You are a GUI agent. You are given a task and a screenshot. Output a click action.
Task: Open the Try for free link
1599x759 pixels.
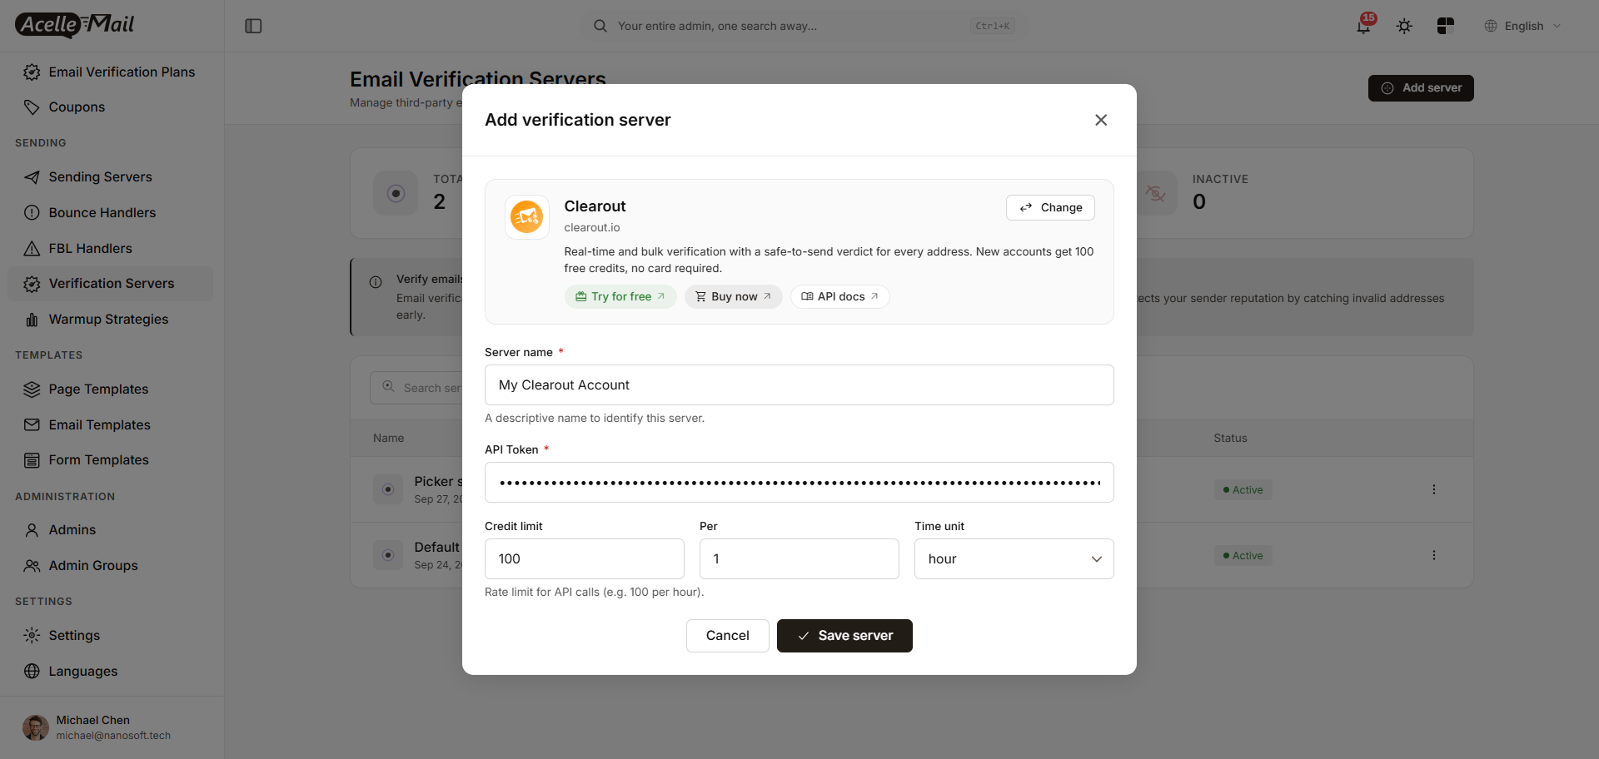pos(620,296)
